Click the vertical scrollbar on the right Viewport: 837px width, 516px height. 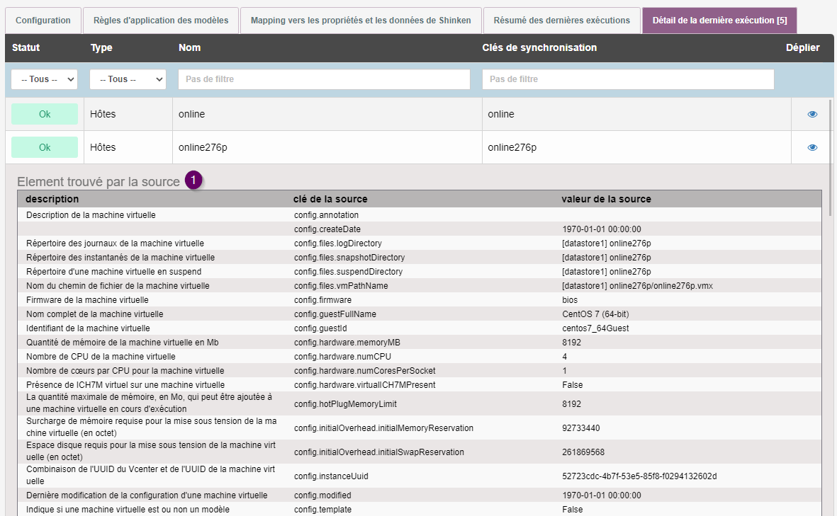tap(831, 156)
